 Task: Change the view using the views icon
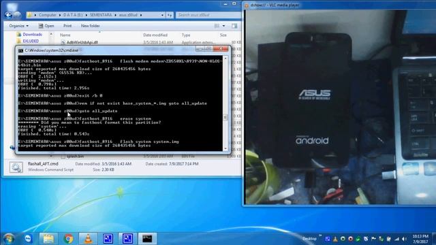(x=217, y=26)
